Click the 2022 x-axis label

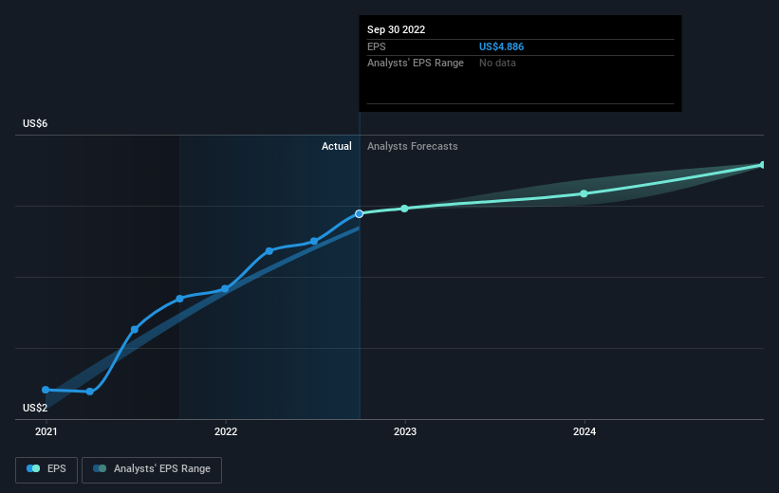click(226, 432)
